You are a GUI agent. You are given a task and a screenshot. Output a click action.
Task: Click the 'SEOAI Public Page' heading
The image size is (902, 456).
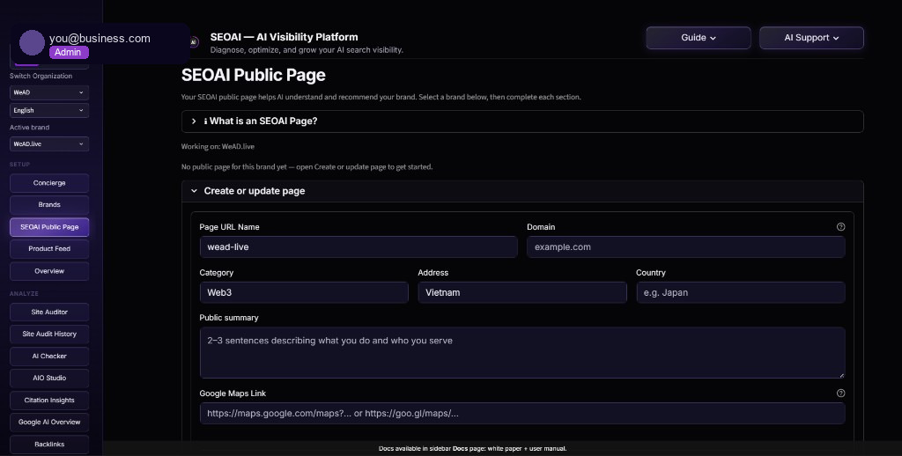(x=253, y=75)
